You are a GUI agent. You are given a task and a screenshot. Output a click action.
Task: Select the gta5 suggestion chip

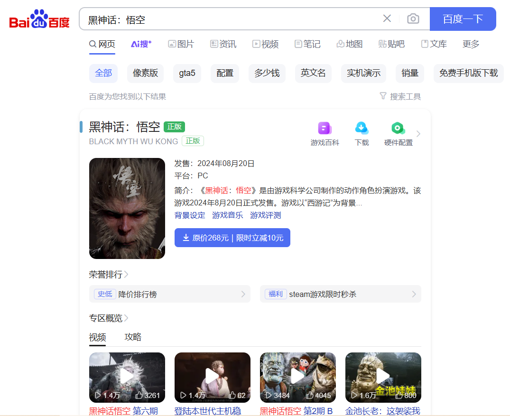click(187, 73)
